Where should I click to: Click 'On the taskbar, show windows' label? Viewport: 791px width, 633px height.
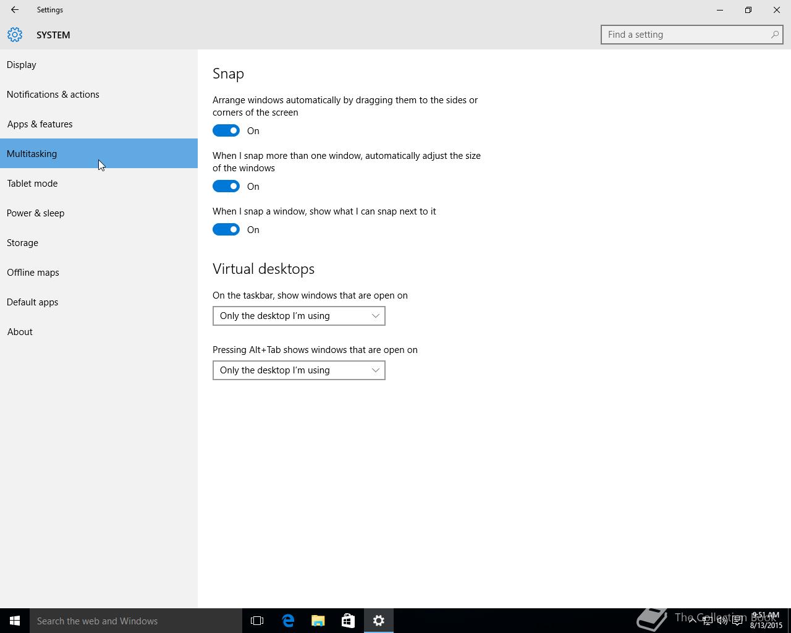310,295
